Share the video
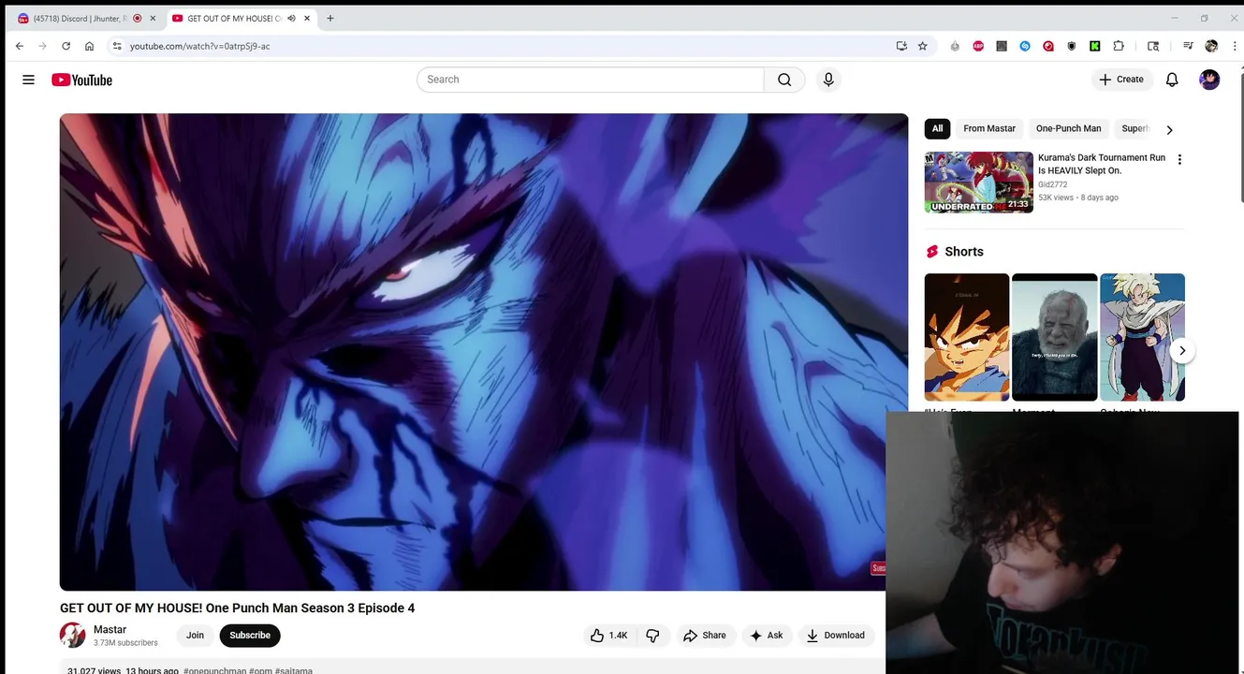Image resolution: width=1244 pixels, height=674 pixels. coord(705,636)
